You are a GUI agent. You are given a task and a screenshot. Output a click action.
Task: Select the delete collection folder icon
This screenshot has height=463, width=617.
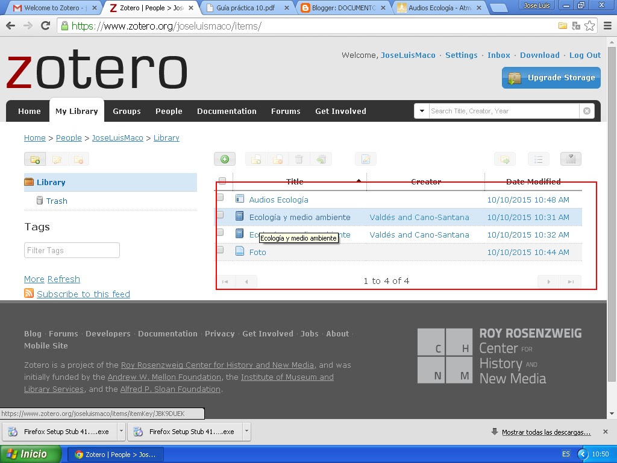78,159
